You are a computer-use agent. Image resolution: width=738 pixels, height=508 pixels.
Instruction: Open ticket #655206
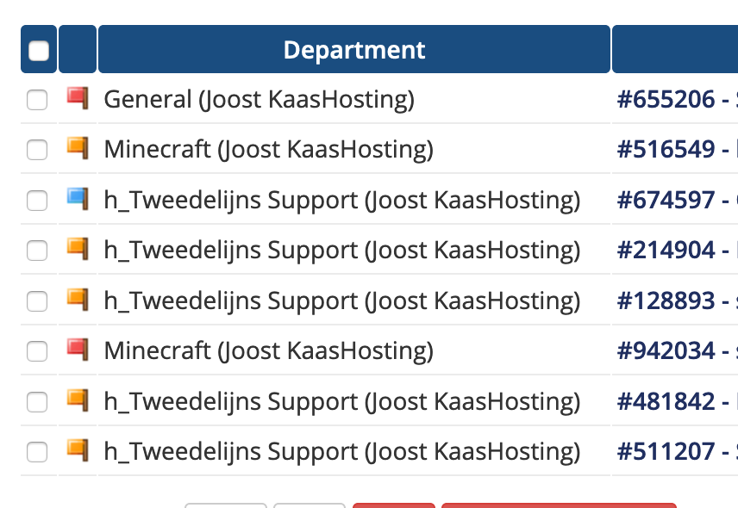click(666, 100)
